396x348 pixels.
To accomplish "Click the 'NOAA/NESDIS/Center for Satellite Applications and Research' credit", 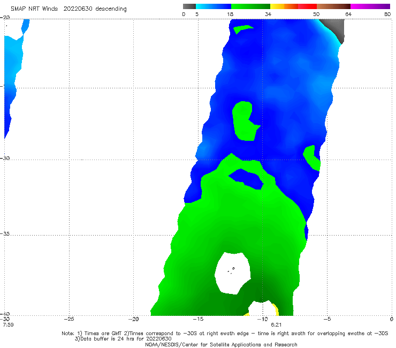I will 221,344.
